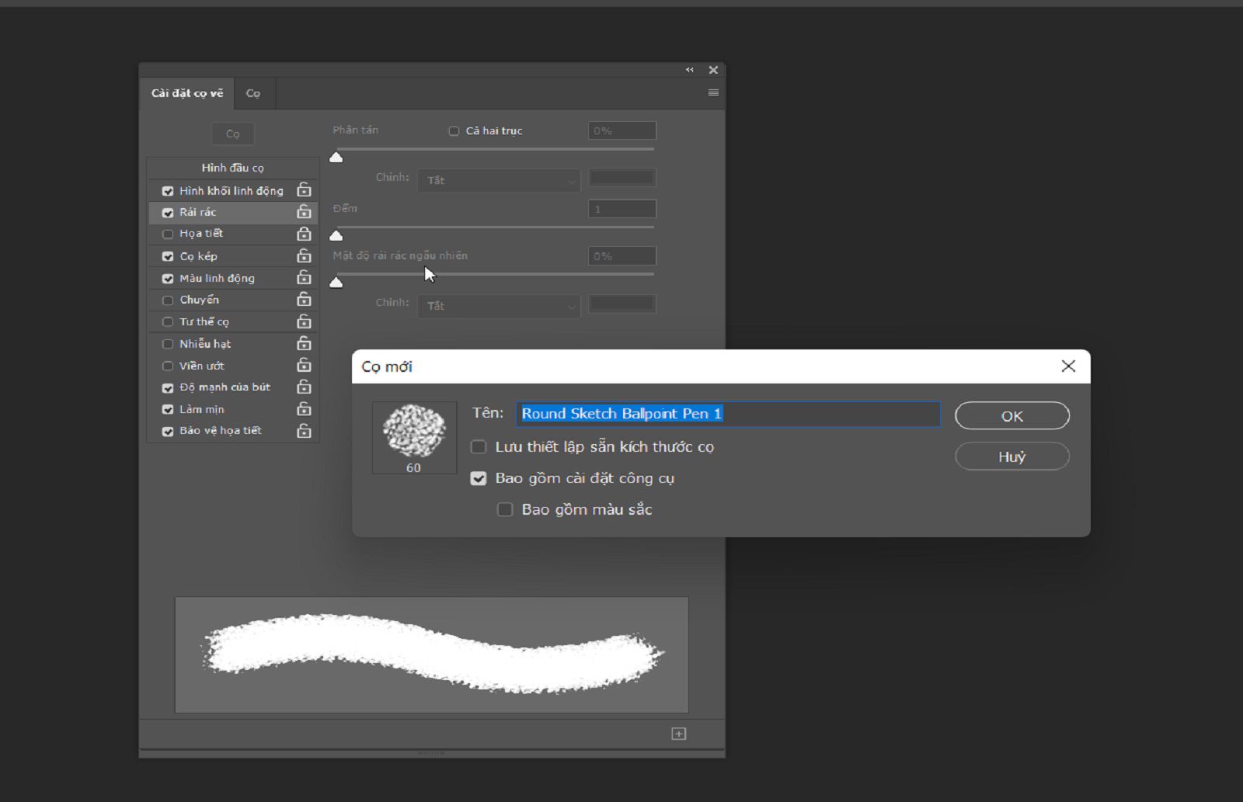Toggle lock icon for Chuyển

coord(304,300)
